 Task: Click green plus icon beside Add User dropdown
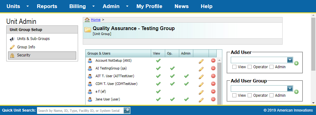pyautogui.click(x=296, y=64)
